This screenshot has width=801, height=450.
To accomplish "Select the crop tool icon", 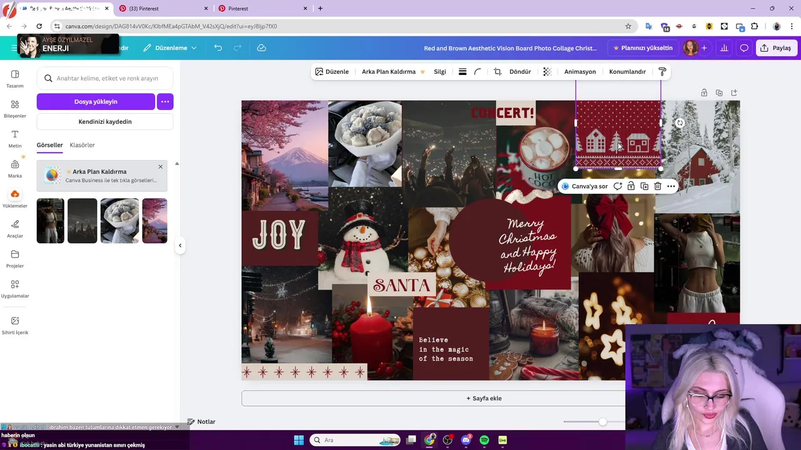I will click(497, 72).
